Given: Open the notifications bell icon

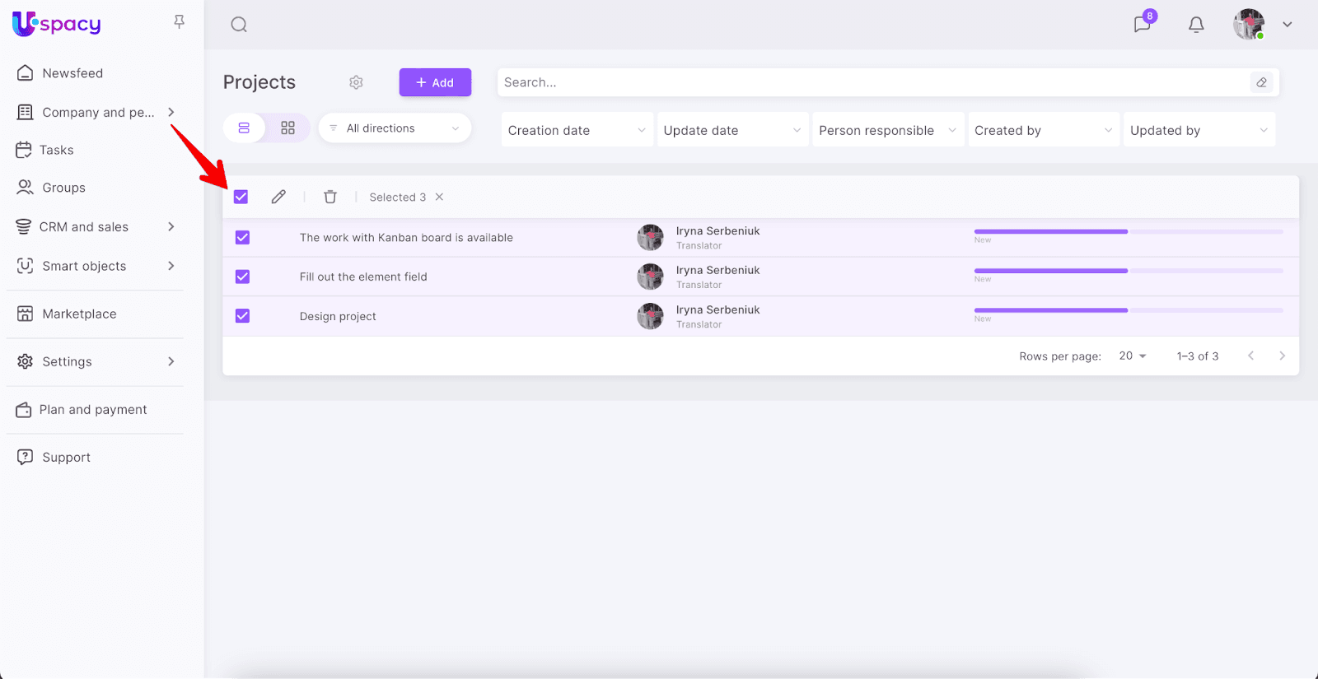Looking at the screenshot, I should point(1196,25).
